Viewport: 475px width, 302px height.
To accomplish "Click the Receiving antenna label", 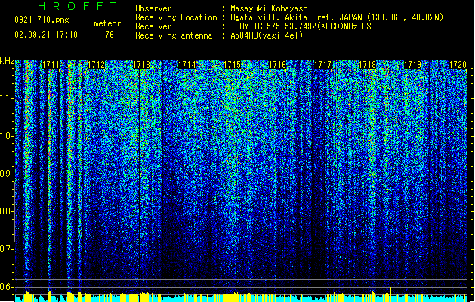I will 174,35.
